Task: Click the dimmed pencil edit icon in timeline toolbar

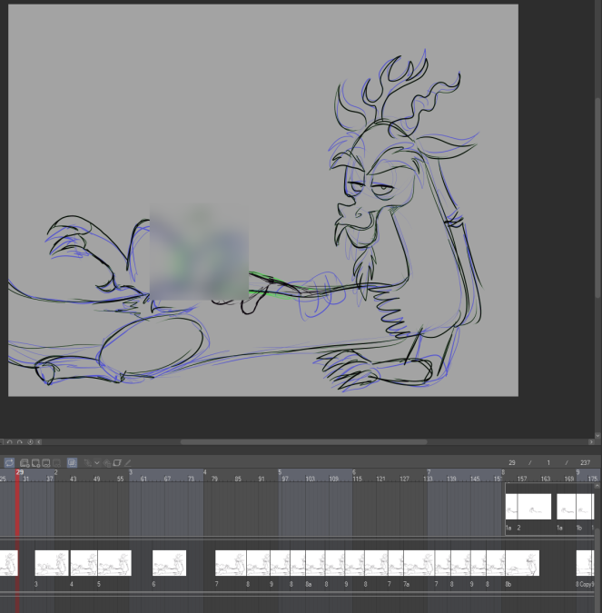Action: click(127, 463)
